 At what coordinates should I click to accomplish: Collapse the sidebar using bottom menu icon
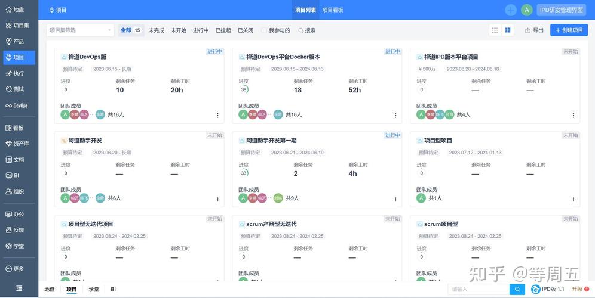click(x=19, y=288)
